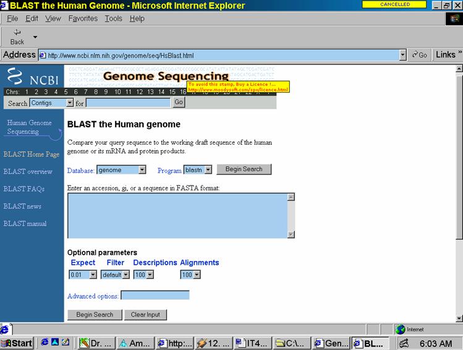463x350 pixels.
Task: Expand the Address bar URL dropdown
Action: (x=402, y=55)
